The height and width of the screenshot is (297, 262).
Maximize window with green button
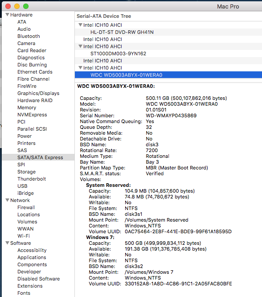(26, 6)
